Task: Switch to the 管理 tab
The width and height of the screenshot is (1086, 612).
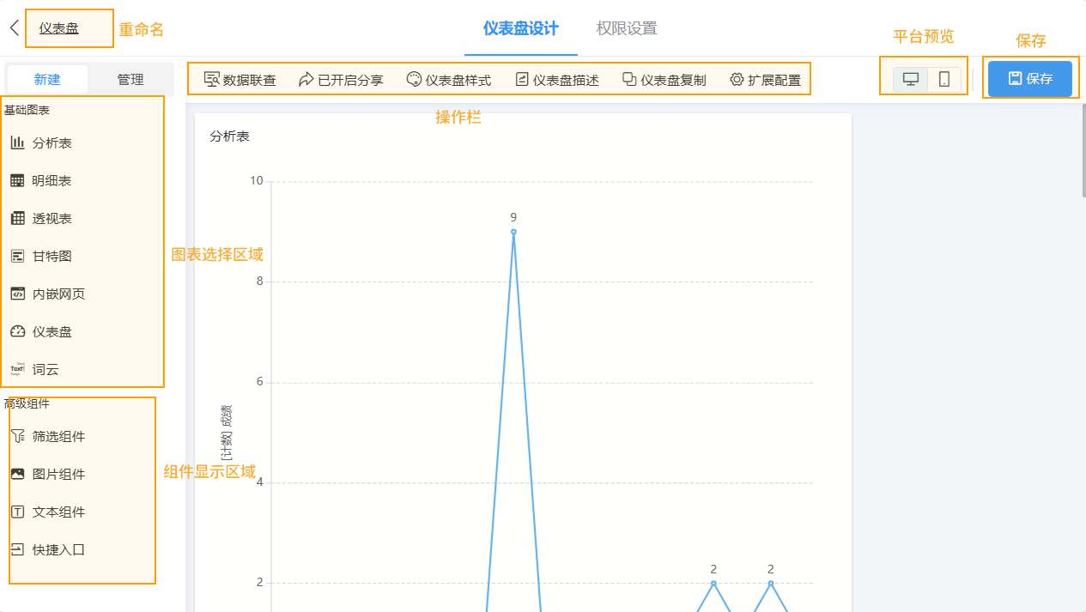Action: pyautogui.click(x=130, y=78)
